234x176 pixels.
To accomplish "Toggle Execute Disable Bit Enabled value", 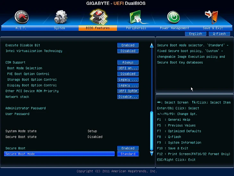I will (x=128, y=45).
